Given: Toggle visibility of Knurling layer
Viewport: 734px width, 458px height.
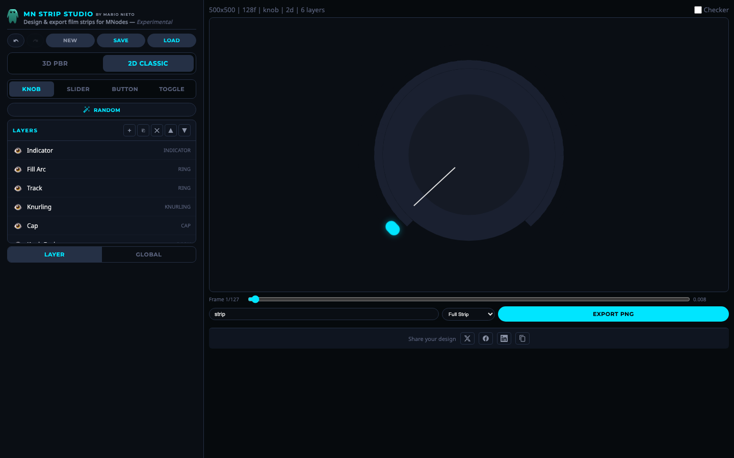Looking at the screenshot, I should coord(18,207).
